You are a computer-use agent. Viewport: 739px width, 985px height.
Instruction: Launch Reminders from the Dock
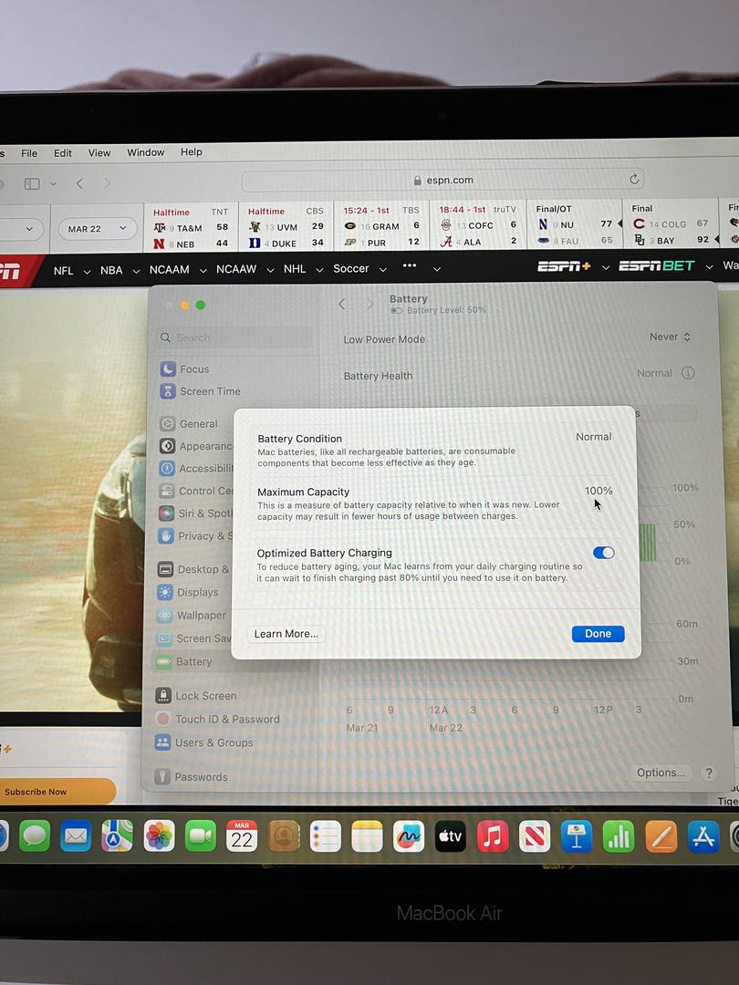click(x=326, y=836)
